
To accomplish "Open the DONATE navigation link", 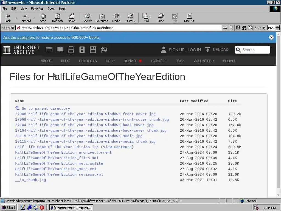I will pos(133,61).
